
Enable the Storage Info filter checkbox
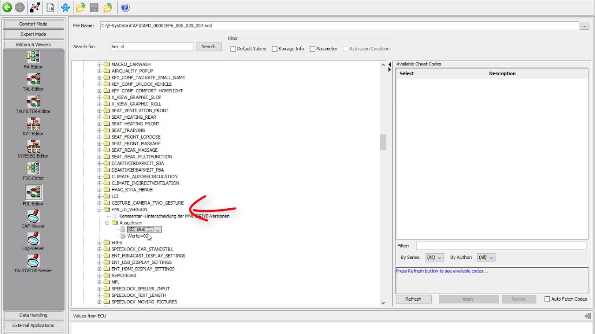pyautogui.click(x=275, y=49)
